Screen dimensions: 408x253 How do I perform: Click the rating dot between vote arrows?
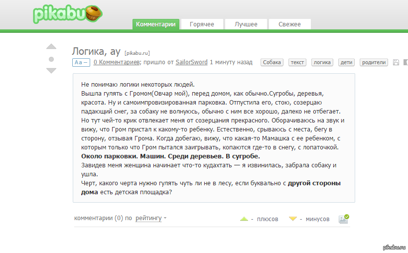click(51, 59)
